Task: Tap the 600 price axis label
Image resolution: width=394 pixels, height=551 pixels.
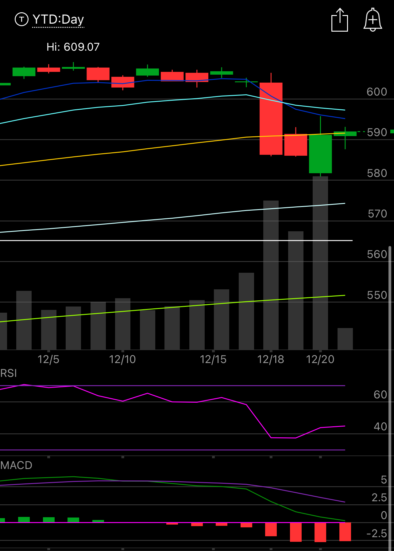Action: coord(377,92)
